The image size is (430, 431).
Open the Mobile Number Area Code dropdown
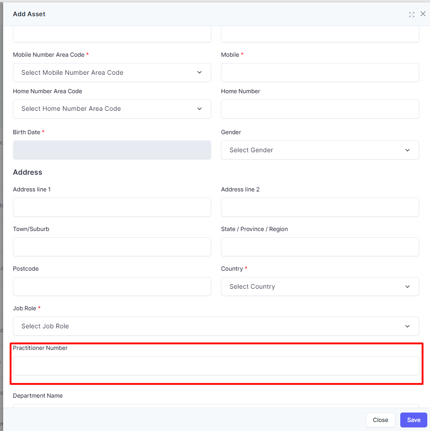point(112,73)
